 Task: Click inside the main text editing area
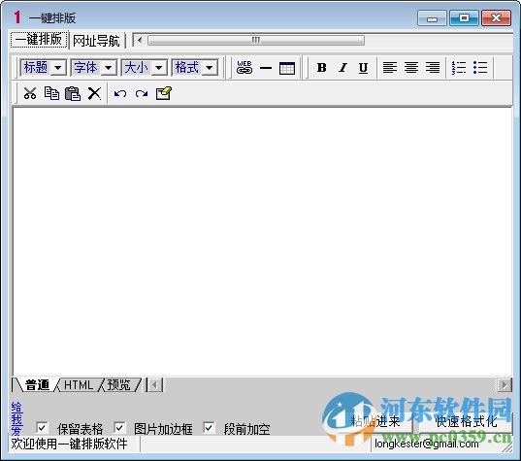263,242
